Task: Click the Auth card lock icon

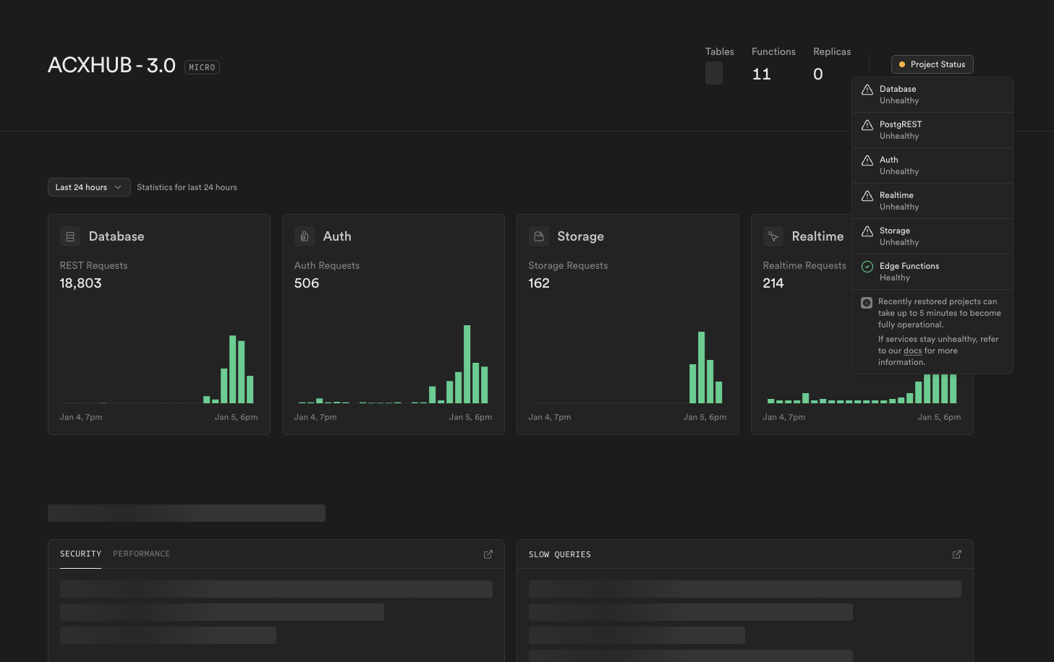Action: coord(305,236)
